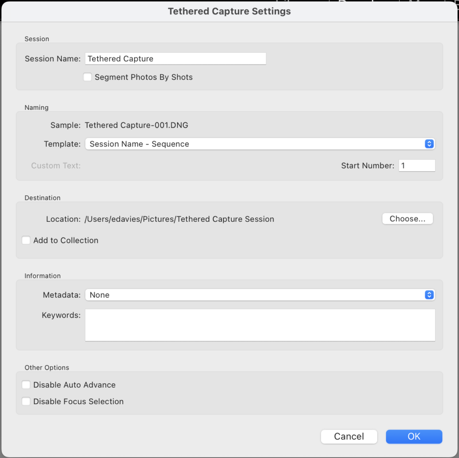Select the Start Number field
The image size is (459, 458).
(416, 165)
